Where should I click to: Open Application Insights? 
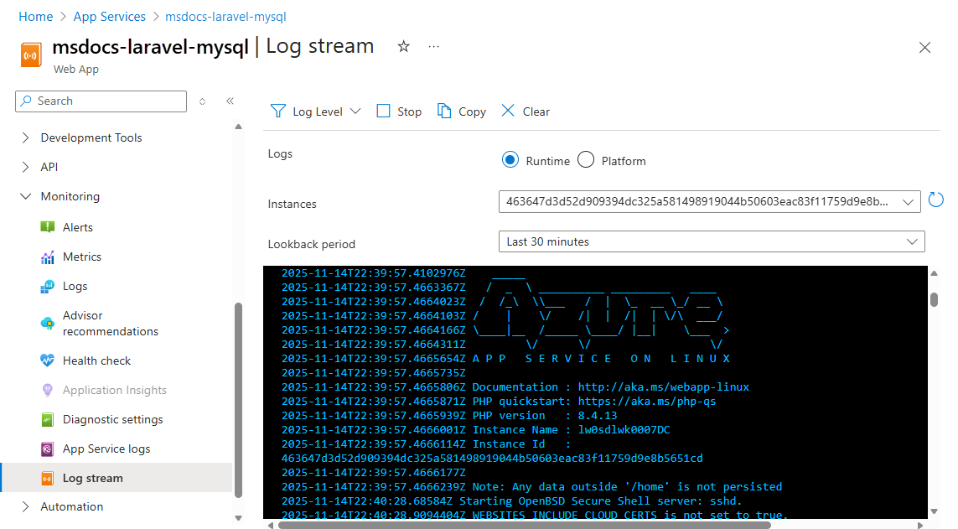(114, 390)
